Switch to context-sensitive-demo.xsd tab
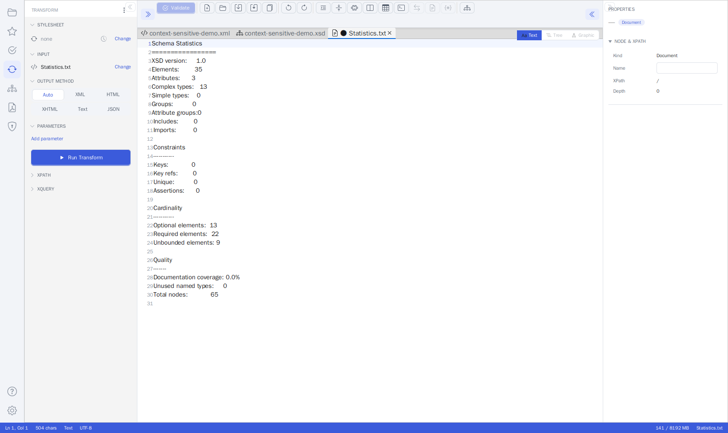Viewport: 728px width, 433px height. (281, 33)
